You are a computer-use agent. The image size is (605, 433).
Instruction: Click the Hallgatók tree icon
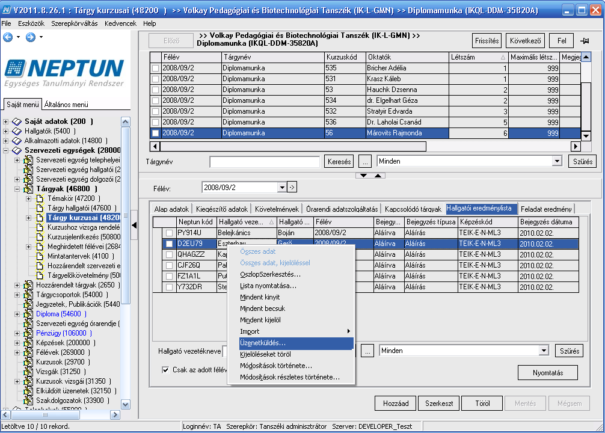point(17,131)
